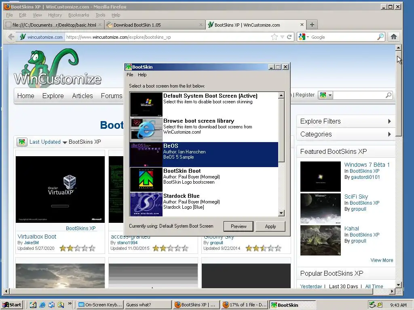Open Forums in WinCustomize nav

click(112, 96)
